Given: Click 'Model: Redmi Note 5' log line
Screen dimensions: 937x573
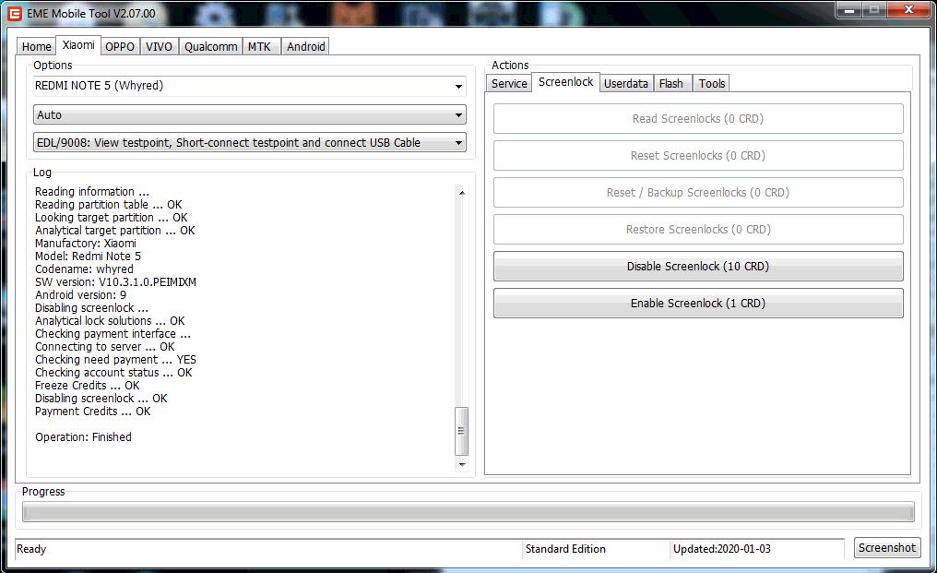Looking at the screenshot, I should tap(88, 257).
